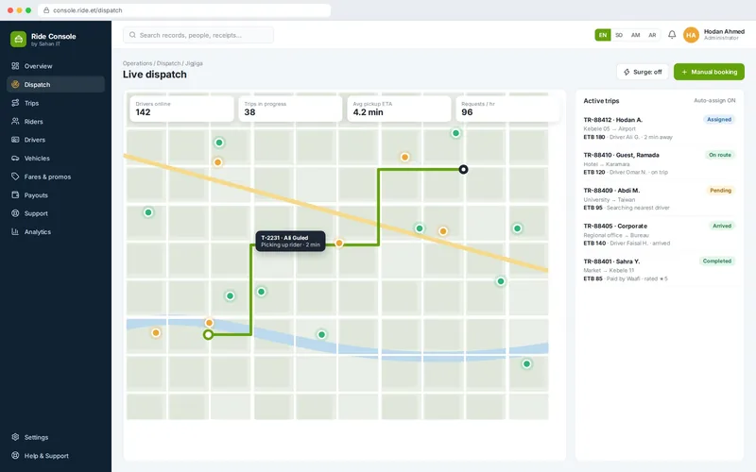Switch language to EN
This screenshot has height=472, width=756.
point(603,35)
